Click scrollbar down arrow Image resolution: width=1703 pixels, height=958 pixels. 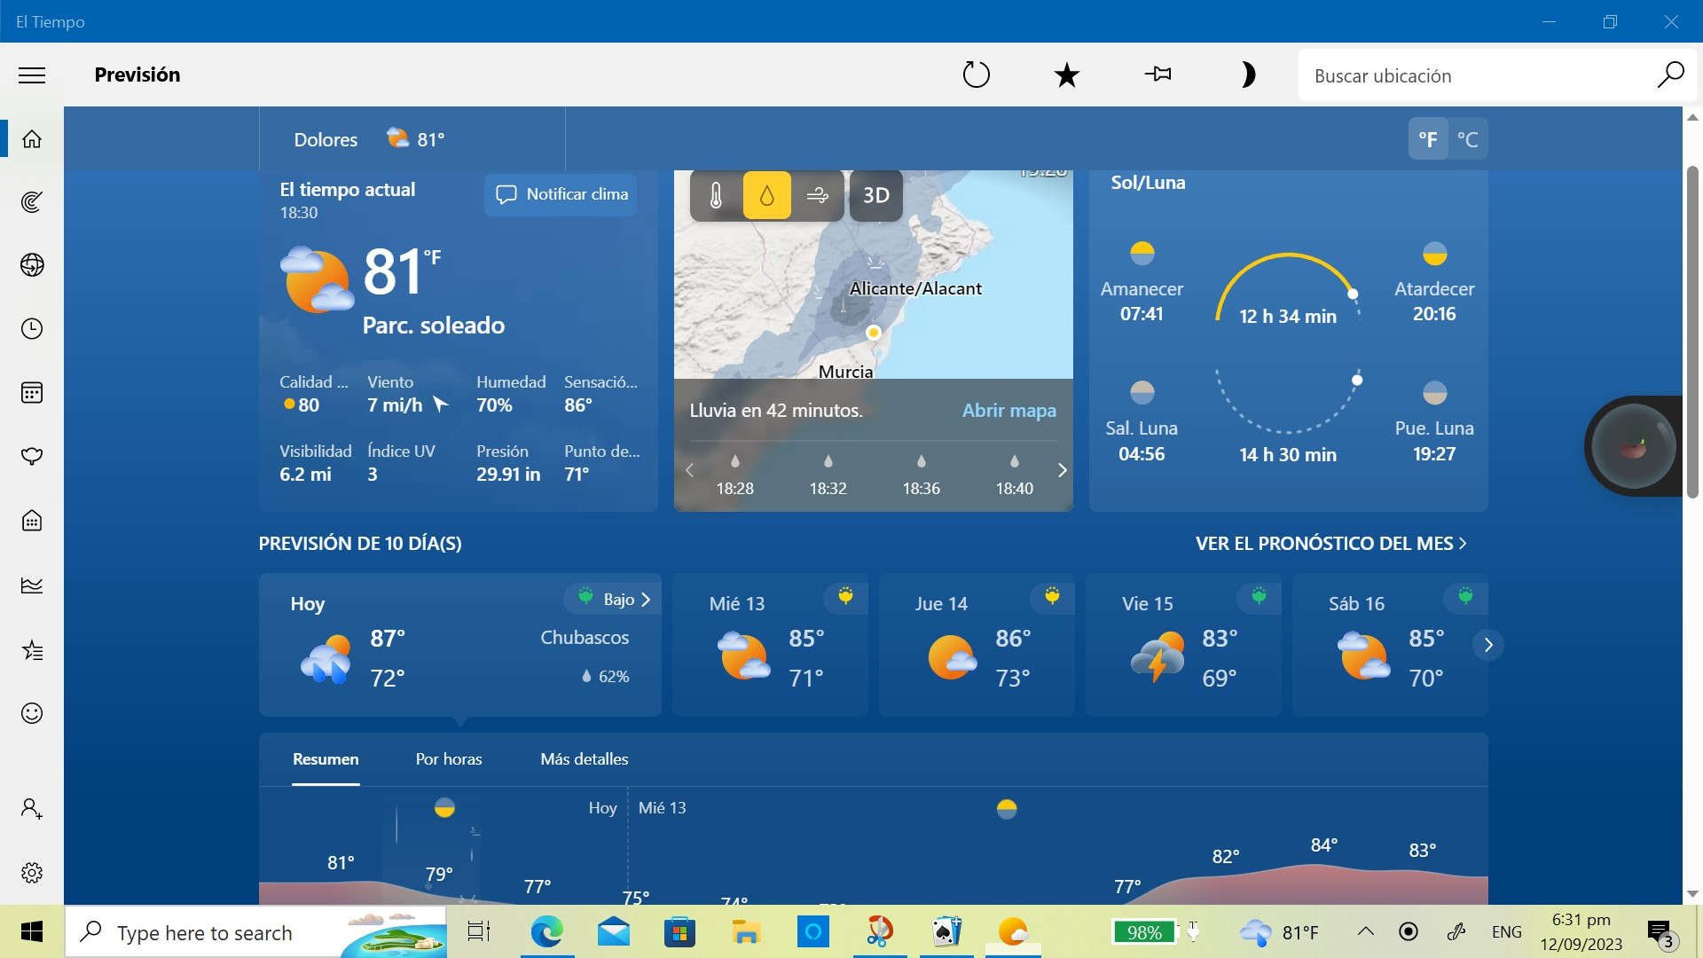(1692, 894)
